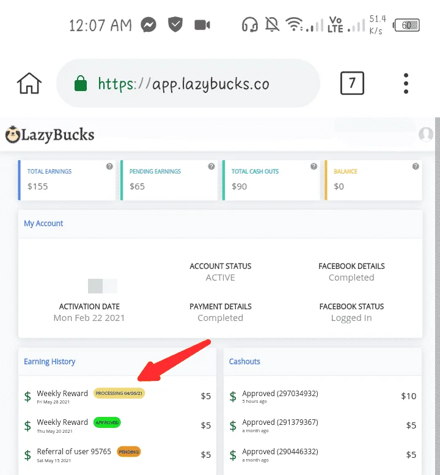
Task: Click the LazyBucks logo
Action: pos(50,135)
